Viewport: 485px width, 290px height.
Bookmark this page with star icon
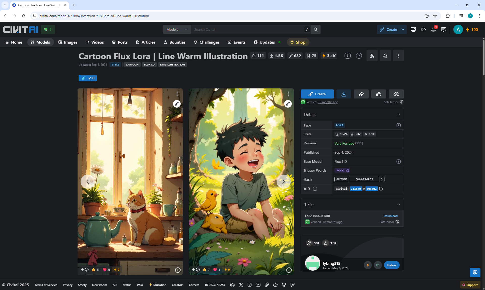[x=435, y=16]
